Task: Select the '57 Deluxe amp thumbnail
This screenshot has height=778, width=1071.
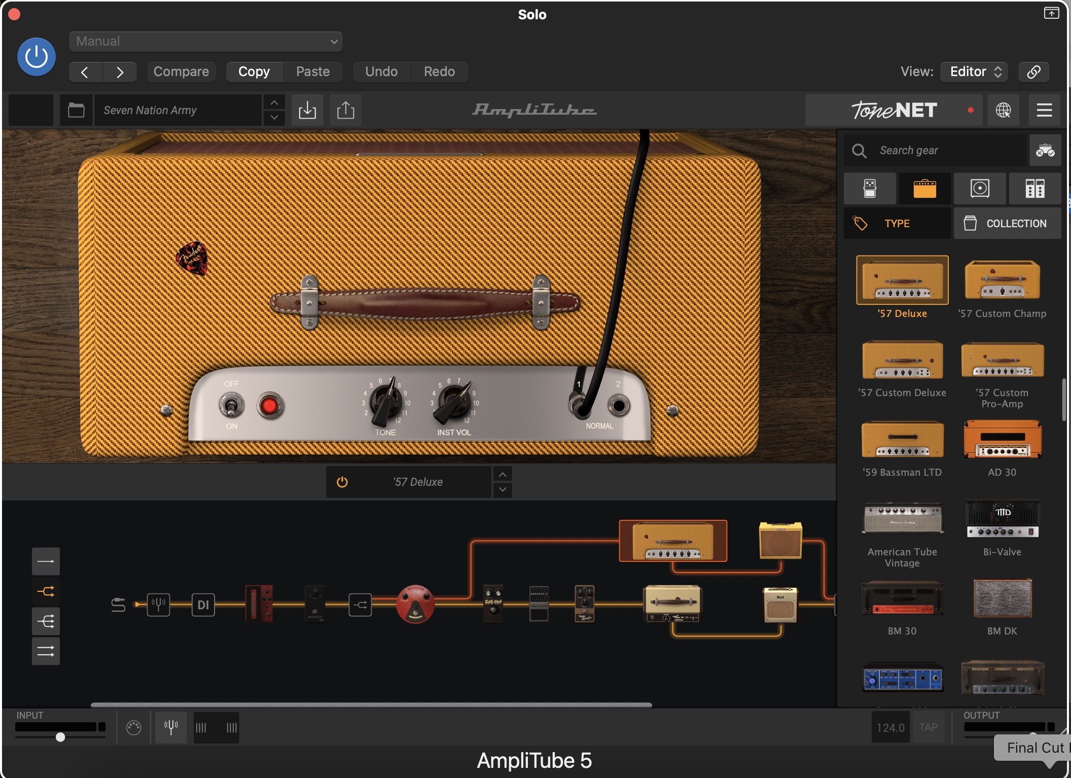Action: pos(902,280)
